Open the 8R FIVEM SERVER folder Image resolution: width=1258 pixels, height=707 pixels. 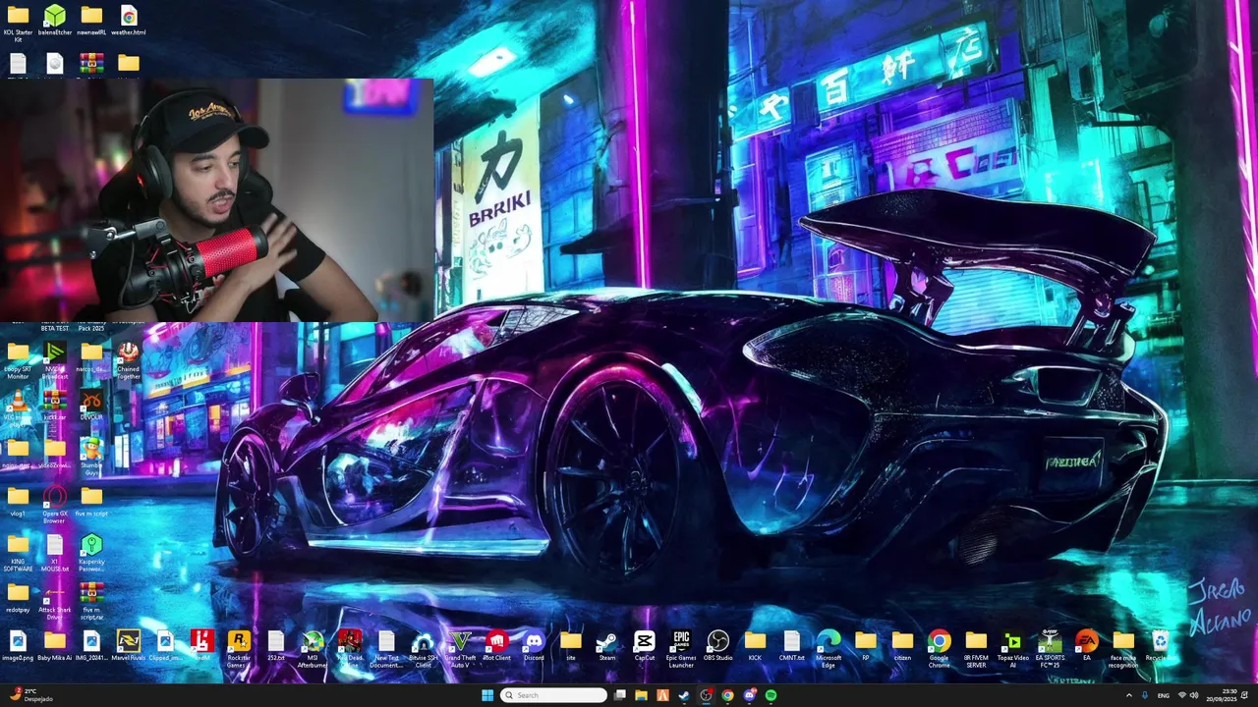point(976,648)
